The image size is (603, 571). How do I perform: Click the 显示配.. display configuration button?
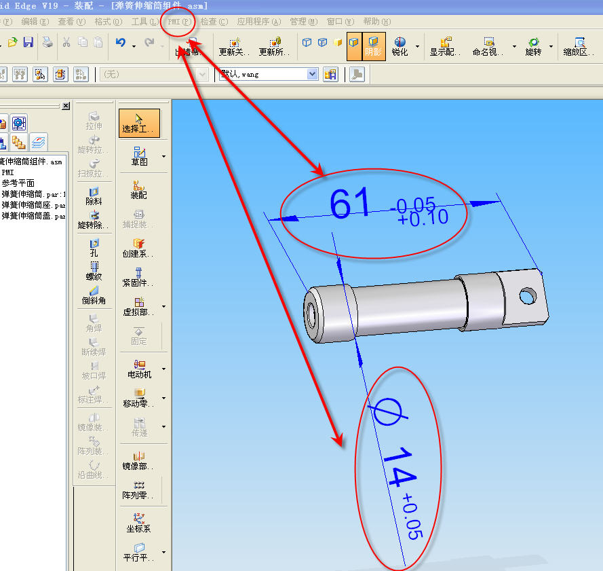click(444, 47)
